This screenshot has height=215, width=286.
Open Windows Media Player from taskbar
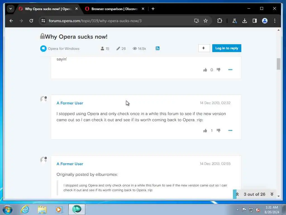pos(59,209)
